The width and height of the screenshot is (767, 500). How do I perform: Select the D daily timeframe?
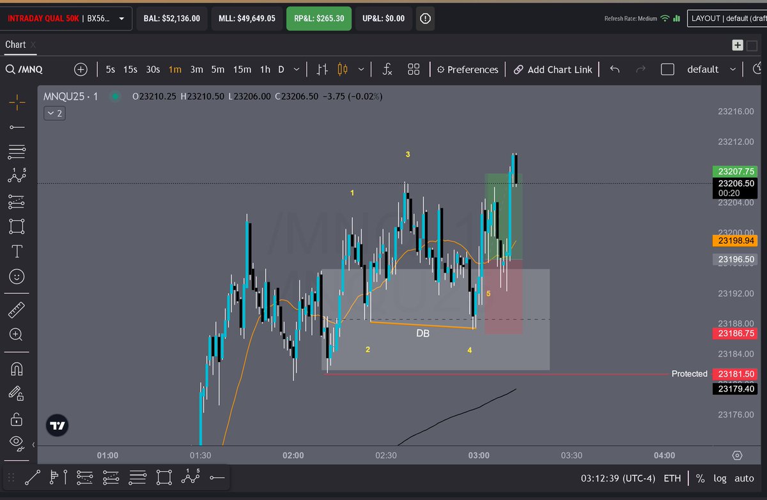(281, 69)
